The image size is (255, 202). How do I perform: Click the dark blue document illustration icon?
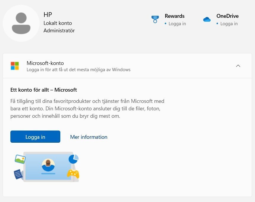[x=18, y=174]
